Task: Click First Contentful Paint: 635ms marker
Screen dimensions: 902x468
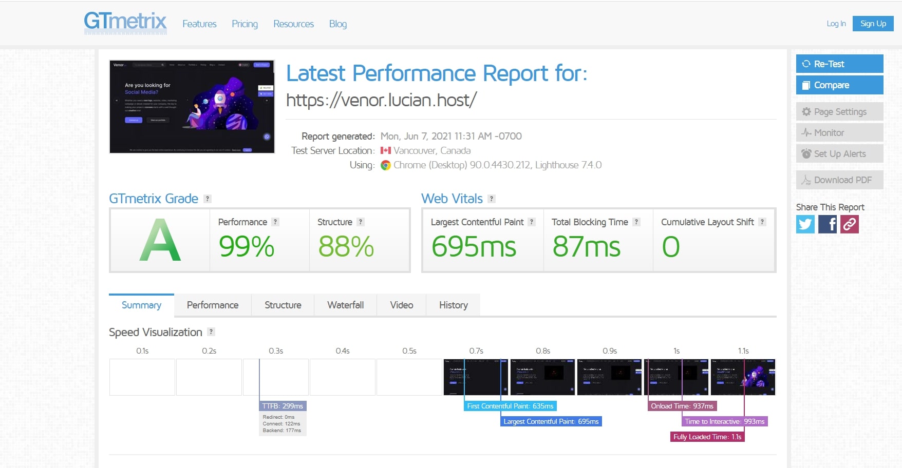Action: tap(510, 406)
